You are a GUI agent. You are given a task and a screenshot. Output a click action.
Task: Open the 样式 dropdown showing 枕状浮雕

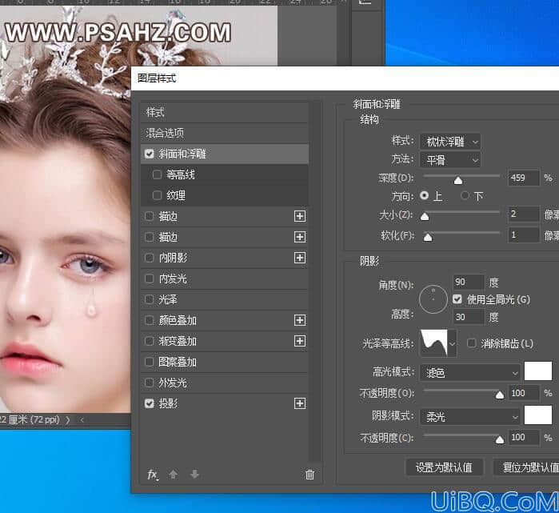[450, 142]
